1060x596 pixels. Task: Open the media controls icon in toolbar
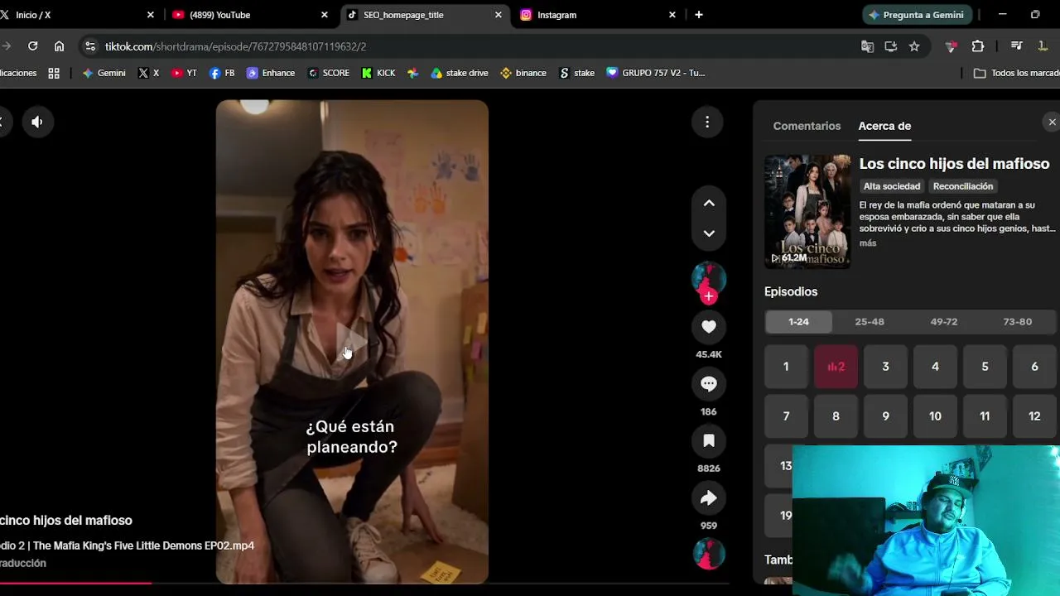pos(1017,46)
